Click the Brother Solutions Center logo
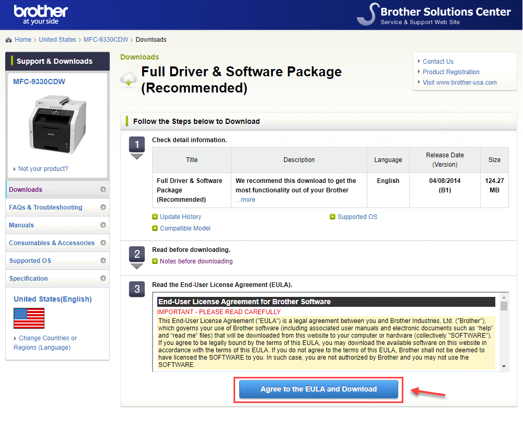523x426 pixels. pyautogui.click(x=434, y=15)
